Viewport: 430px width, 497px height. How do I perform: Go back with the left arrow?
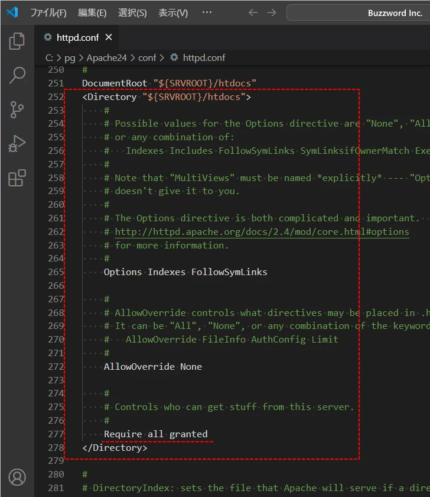pos(253,12)
